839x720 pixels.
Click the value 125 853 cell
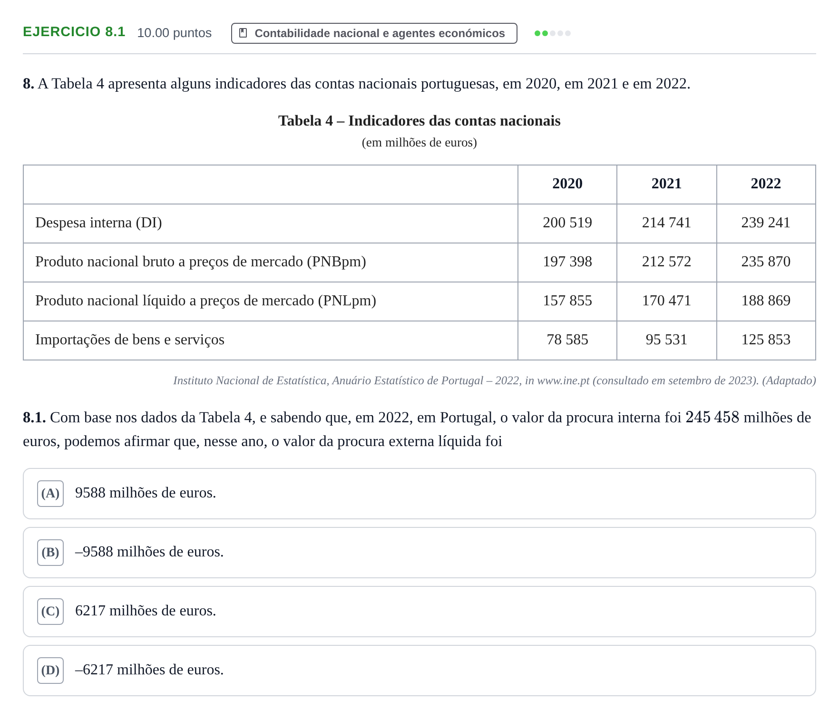pyautogui.click(x=766, y=341)
